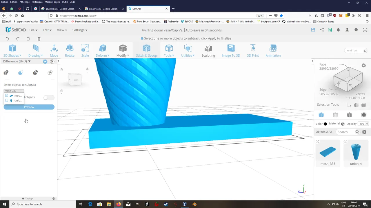Select the fourth boolean operation icon
The width and height of the screenshot is (371, 208).
pos(50,73)
